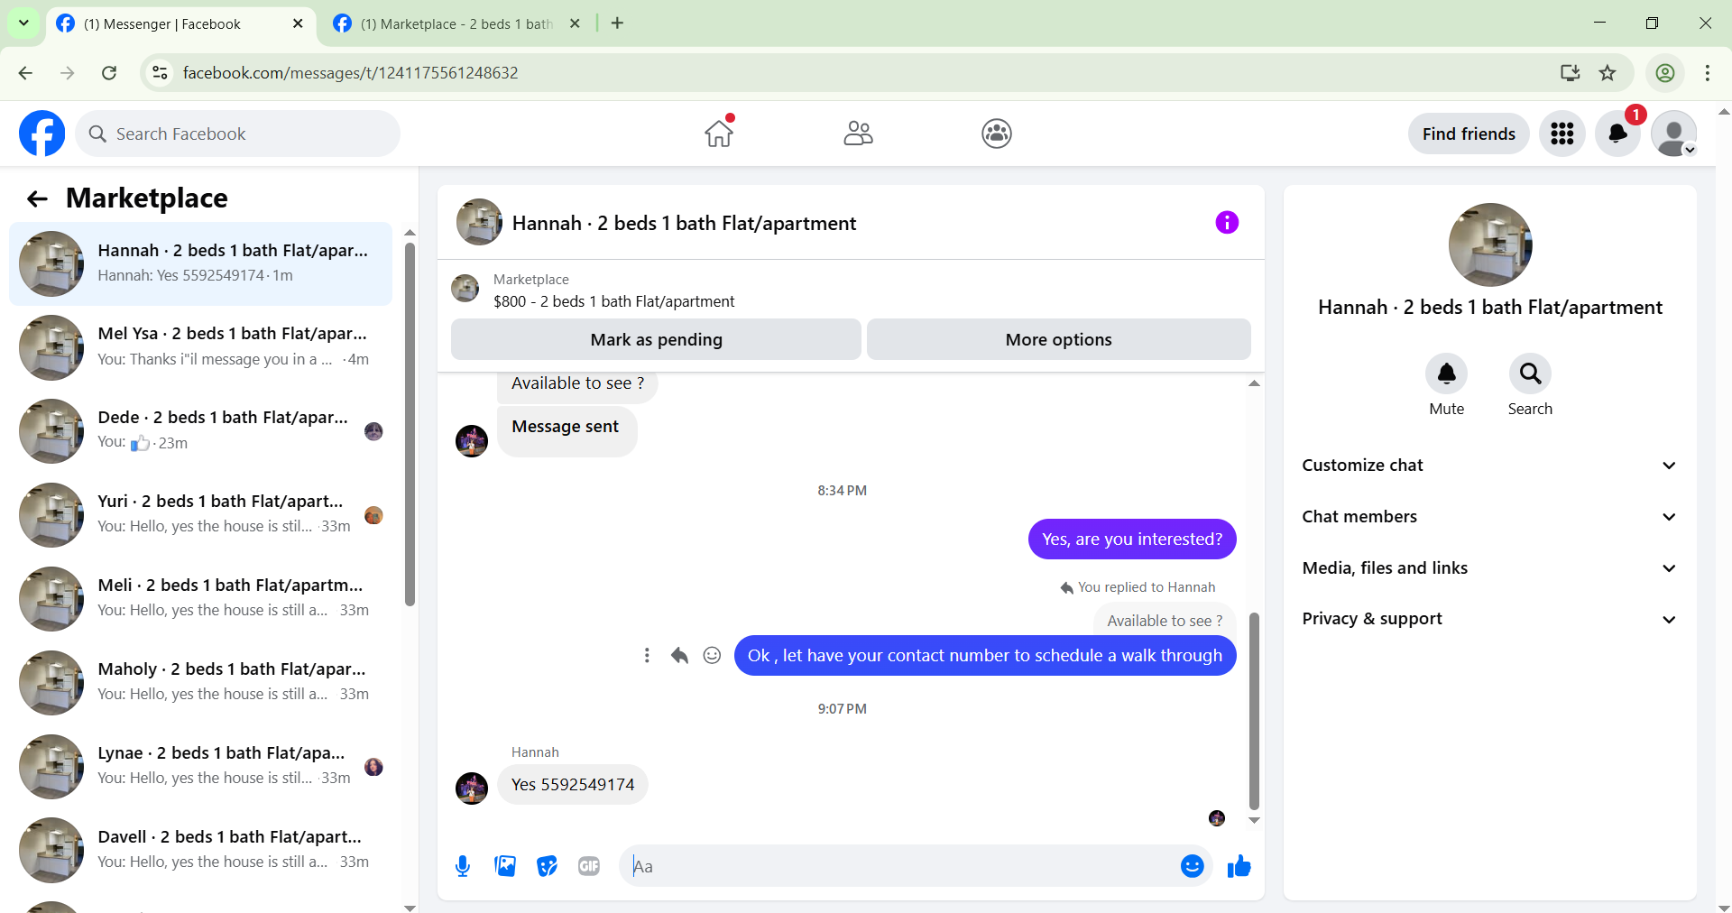Viewport: 1732px width, 913px height.
Task: Install app icon in address bar
Action: pyautogui.click(x=1571, y=73)
